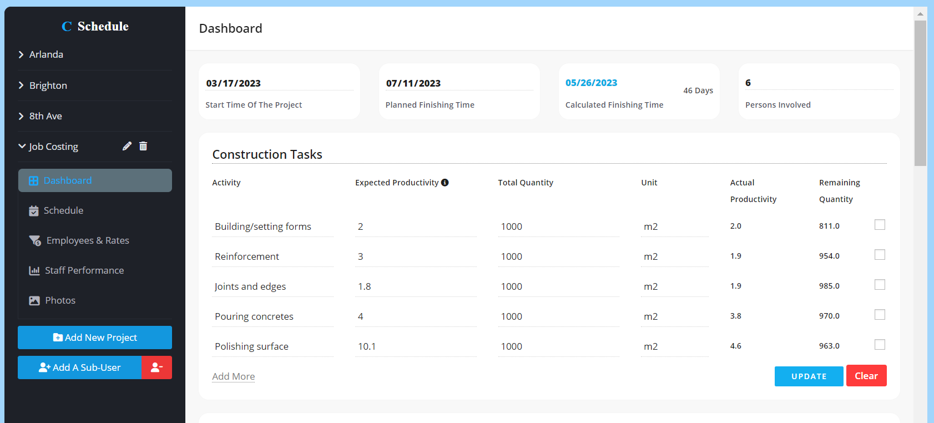The image size is (934, 423).
Task: Click the Expected Productivity info icon
Action: click(445, 183)
